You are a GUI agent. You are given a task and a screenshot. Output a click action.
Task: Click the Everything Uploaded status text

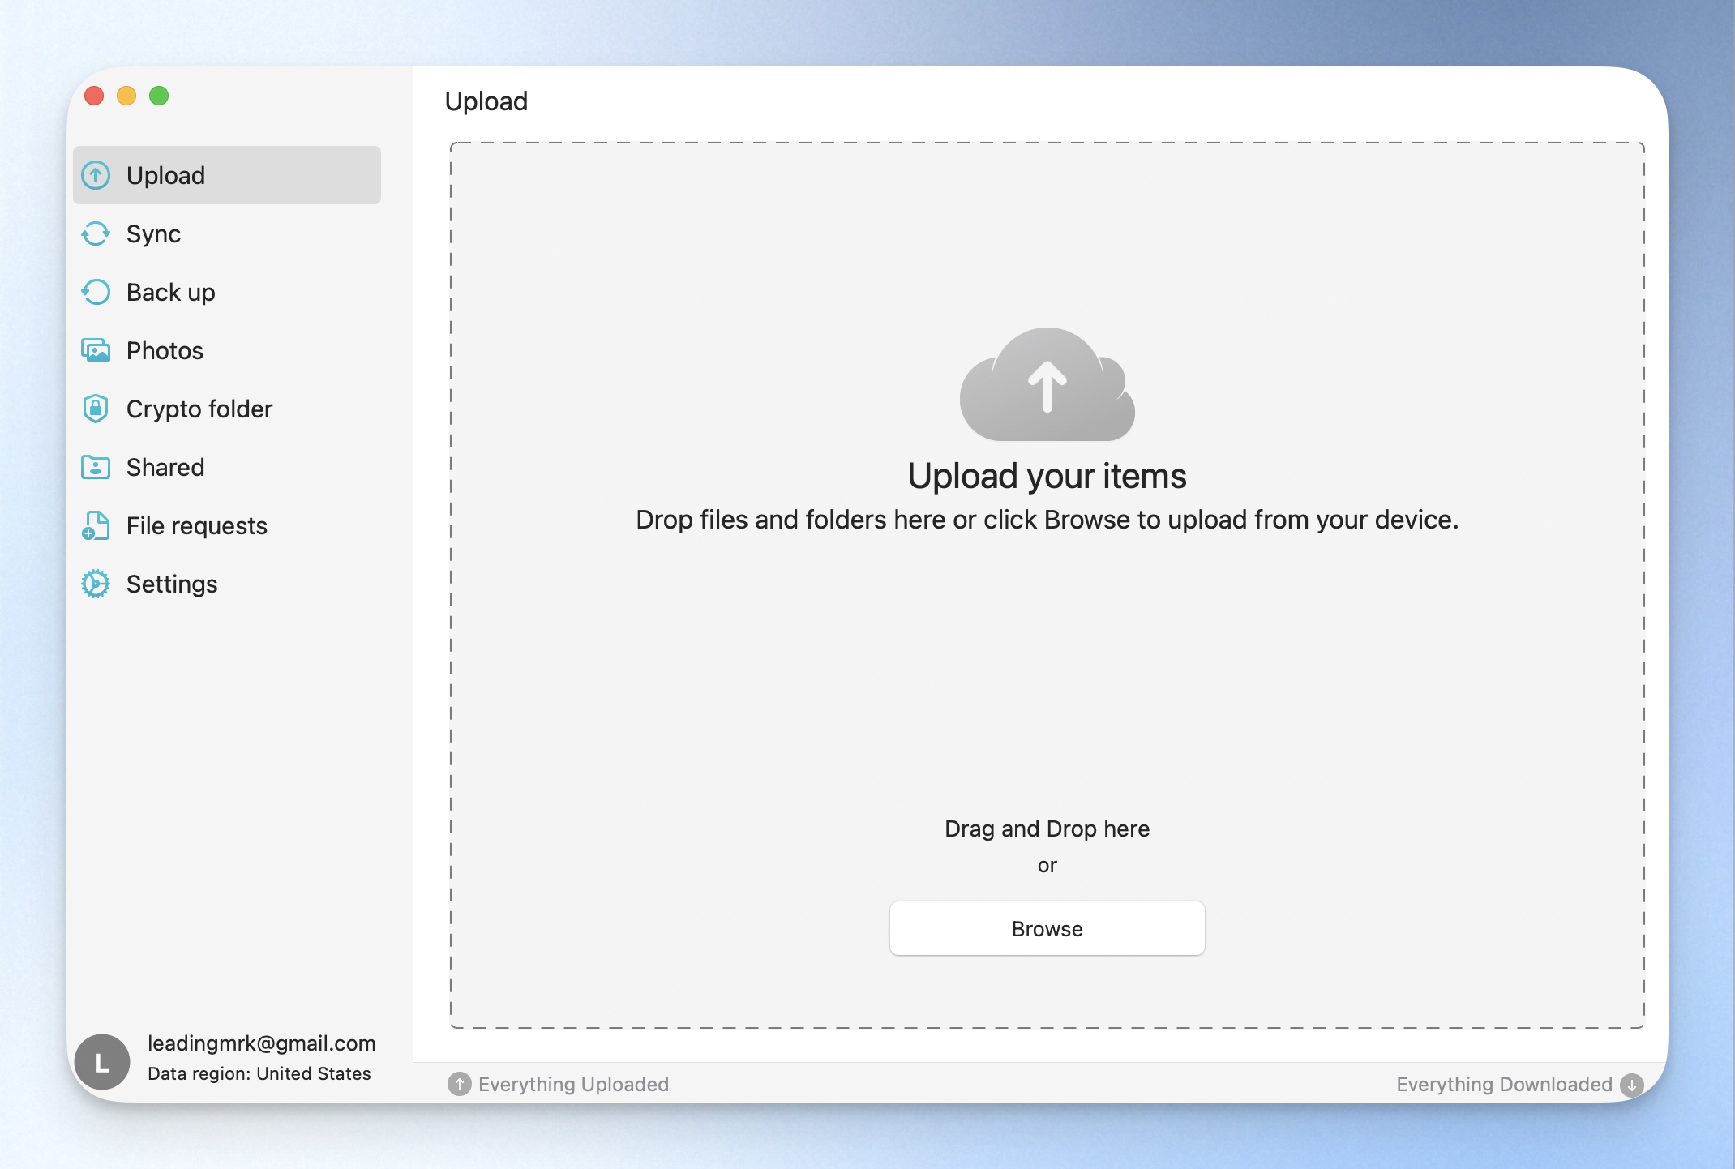tap(573, 1084)
